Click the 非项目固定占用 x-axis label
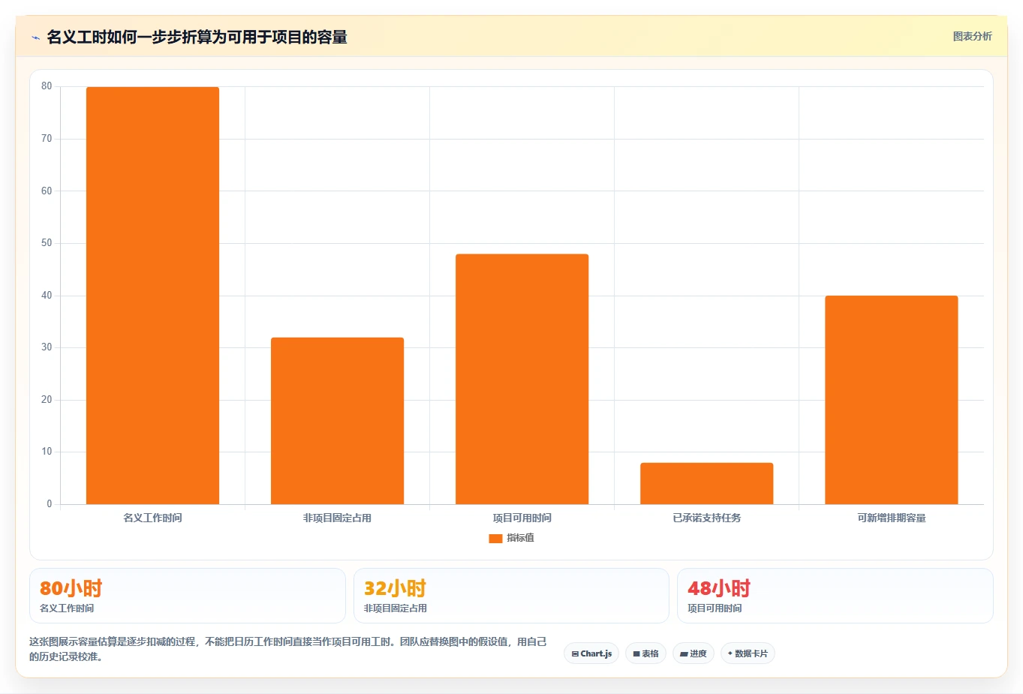The image size is (1023, 694). (337, 518)
